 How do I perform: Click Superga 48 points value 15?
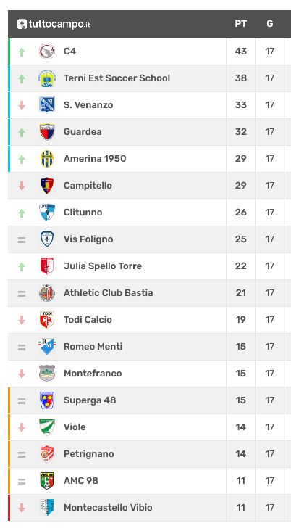240,400
